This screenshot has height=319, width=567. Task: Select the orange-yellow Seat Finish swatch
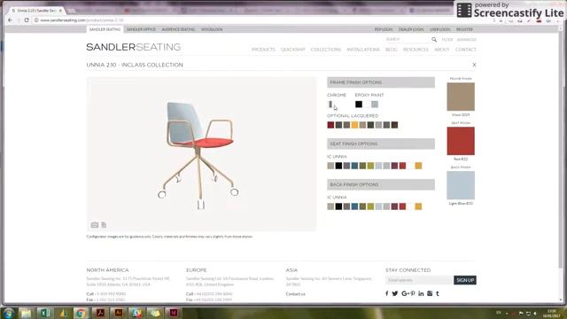point(418,166)
